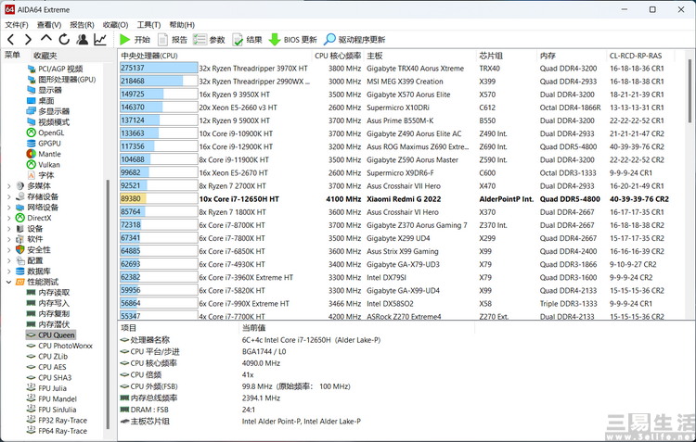Select CPU SHA3 benchmark
696x442 pixels.
tap(49, 378)
